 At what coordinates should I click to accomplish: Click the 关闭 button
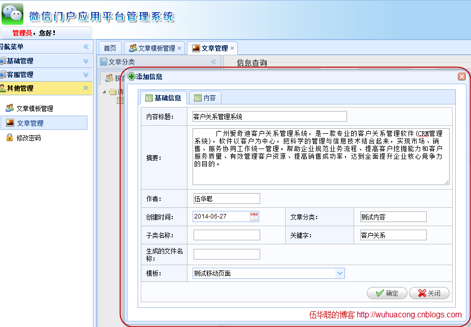pyautogui.click(x=429, y=293)
